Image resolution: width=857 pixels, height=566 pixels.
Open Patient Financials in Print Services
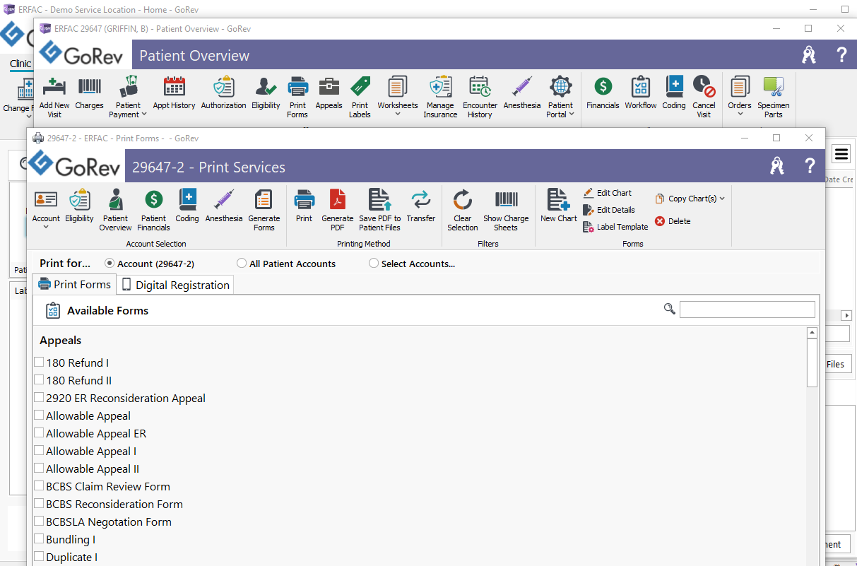click(x=153, y=210)
